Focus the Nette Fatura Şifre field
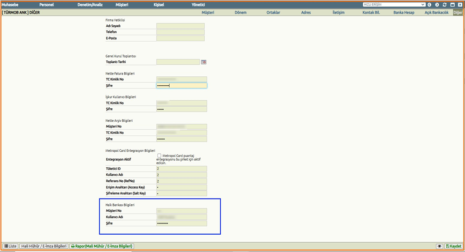This screenshot has width=465, height=252. coord(181,86)
